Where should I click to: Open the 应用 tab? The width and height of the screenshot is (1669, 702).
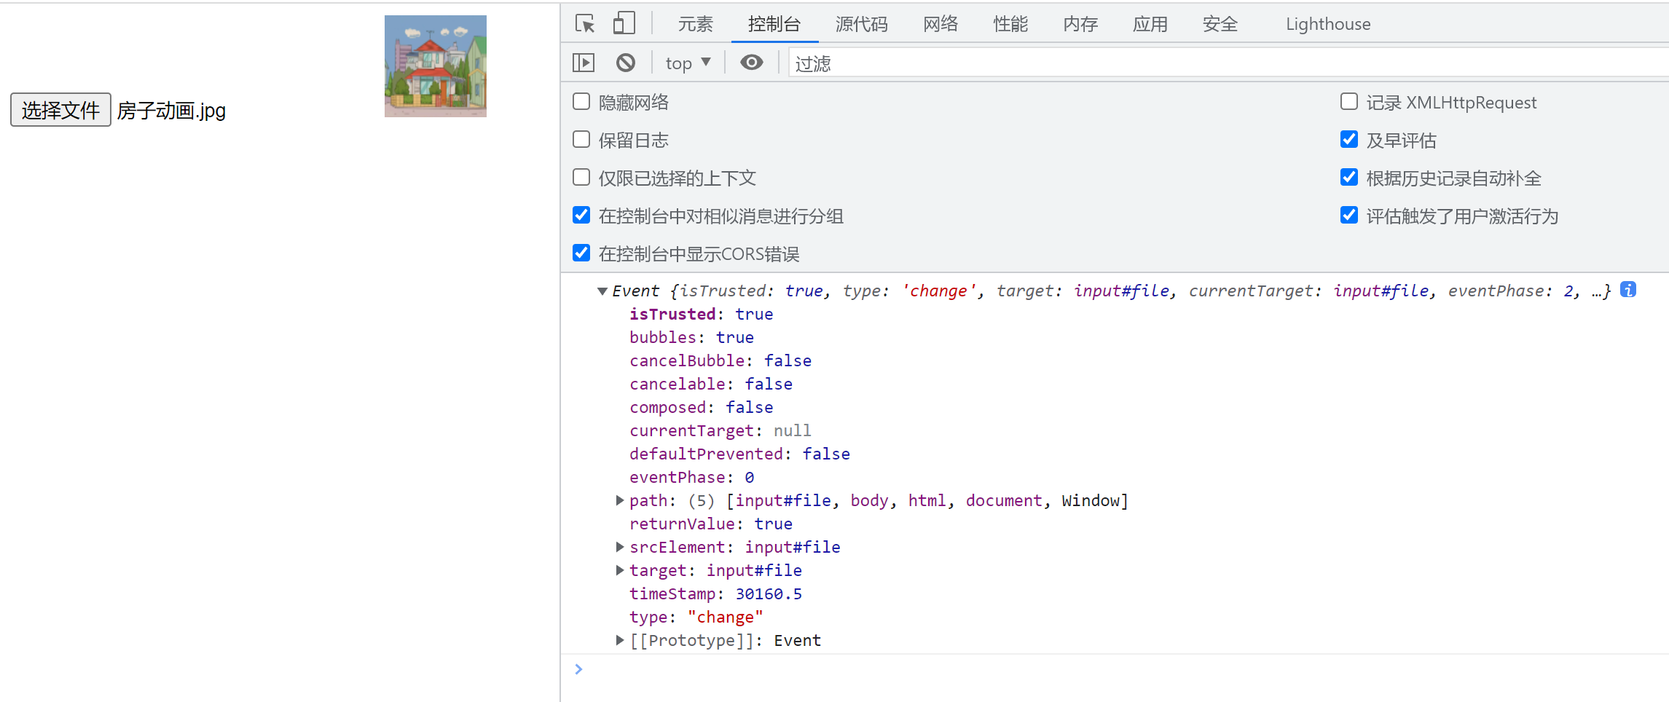tap(1150, 24)
